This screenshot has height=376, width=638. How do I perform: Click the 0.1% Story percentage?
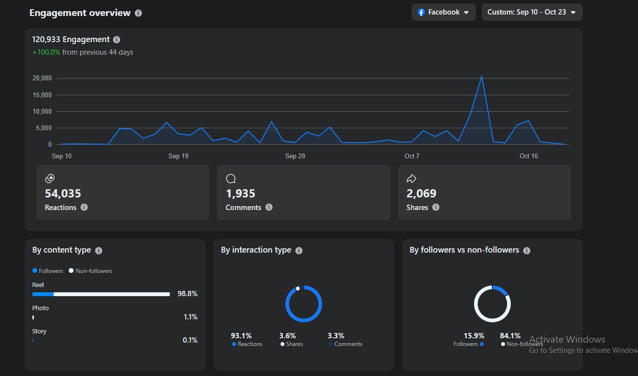[x=190, y=340]
